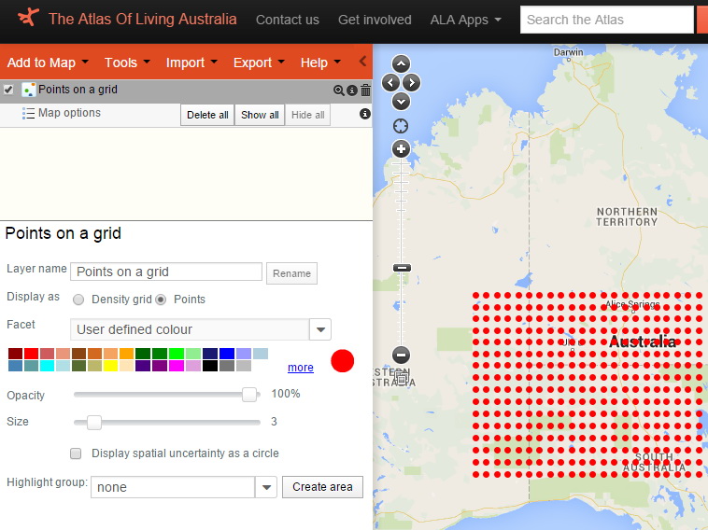Pick the black colour swatch
Image resolution: width=708 pixels, height=530 pixels.
[x=210, y=366]
